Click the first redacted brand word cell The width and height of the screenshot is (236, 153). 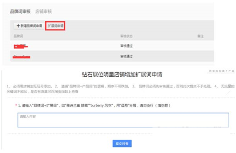click(x=20, y=46)
